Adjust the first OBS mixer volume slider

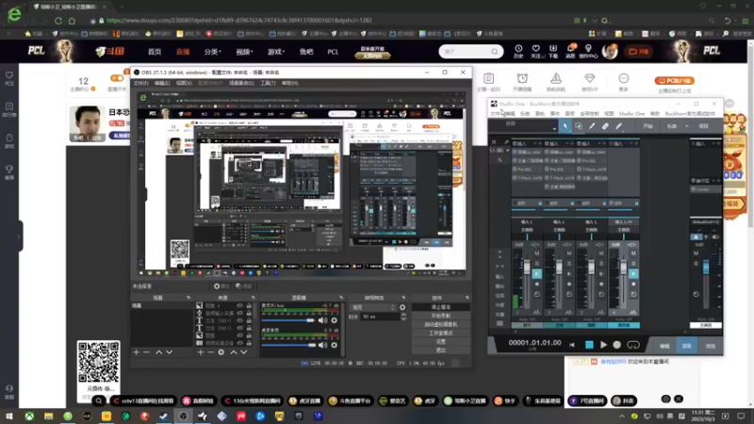pos(289,320)
